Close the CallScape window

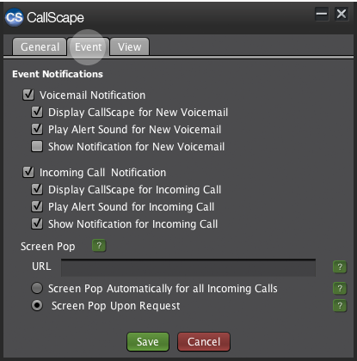coord(342,14)
